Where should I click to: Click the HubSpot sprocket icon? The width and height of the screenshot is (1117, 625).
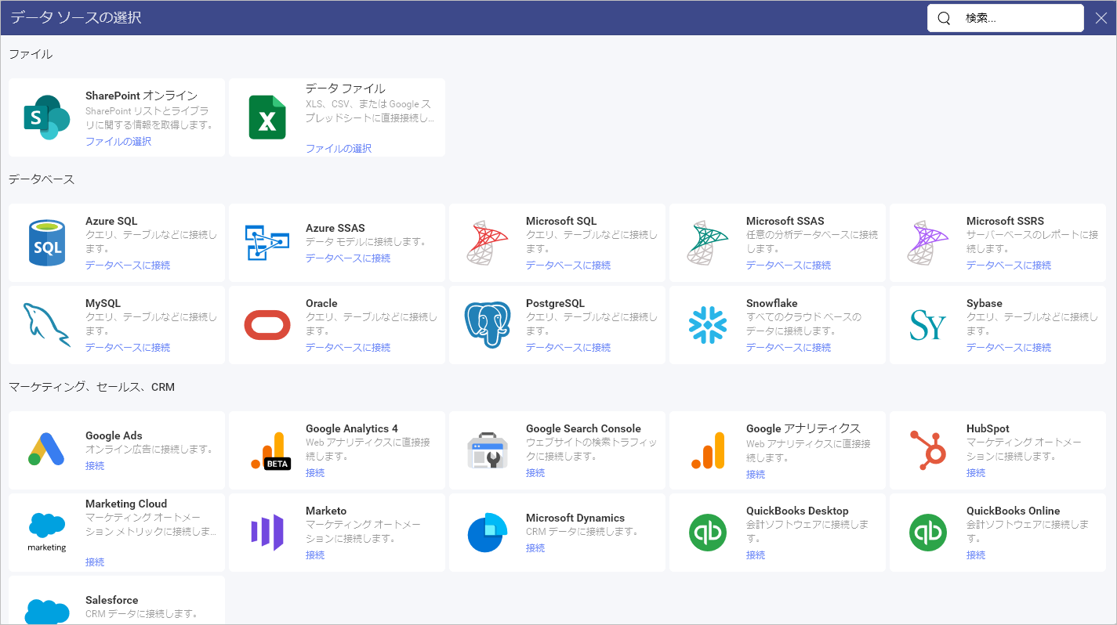[928, 450]
